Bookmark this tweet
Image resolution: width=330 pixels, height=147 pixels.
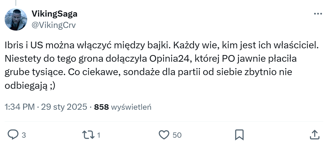click(239, 135)
